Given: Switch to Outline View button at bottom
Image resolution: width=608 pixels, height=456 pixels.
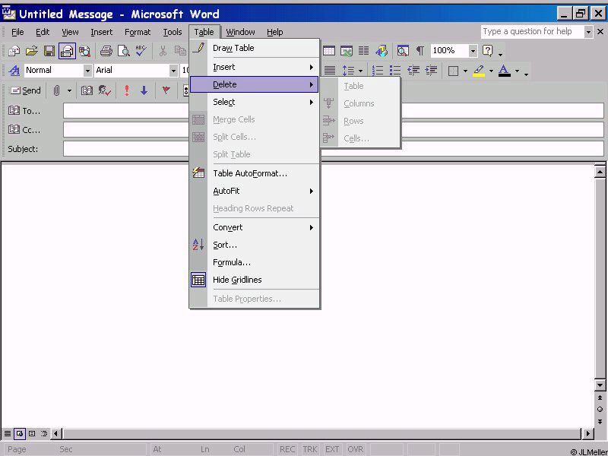Looking at the screenshot, I should [44, 433].
